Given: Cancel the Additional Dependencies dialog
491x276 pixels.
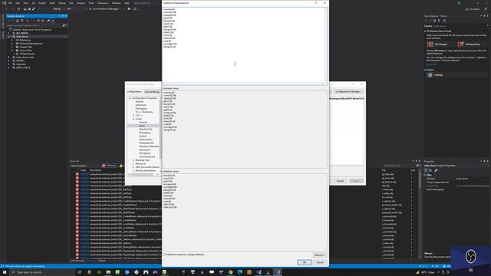Looking at the screenshot, I should pos(320,262).
